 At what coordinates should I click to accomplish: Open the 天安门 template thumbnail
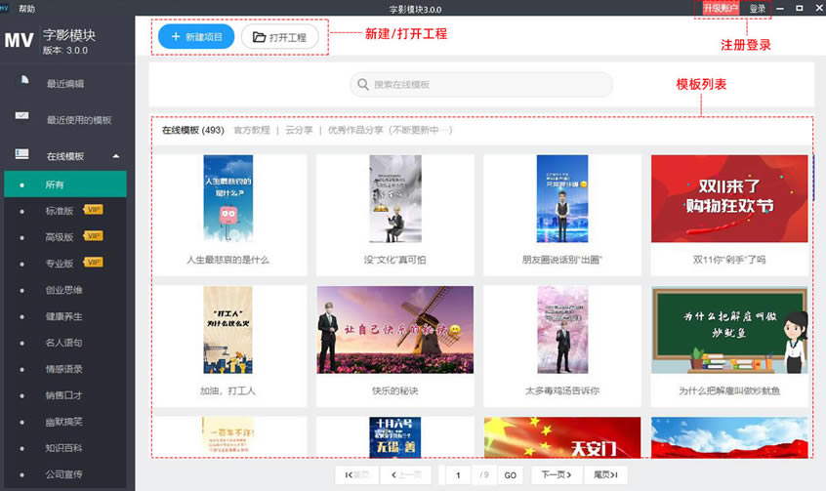[x=562, y=436]
